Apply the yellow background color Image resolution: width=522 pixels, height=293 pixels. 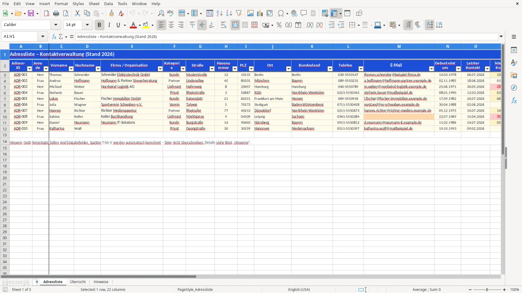(146, 25)
